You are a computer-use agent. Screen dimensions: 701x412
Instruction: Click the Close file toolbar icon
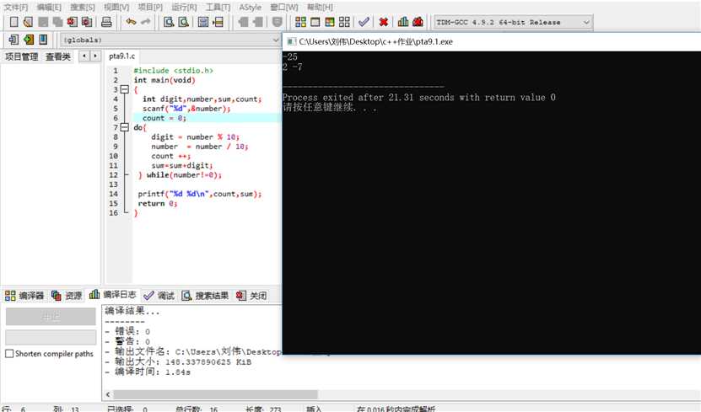coord(72,22)
